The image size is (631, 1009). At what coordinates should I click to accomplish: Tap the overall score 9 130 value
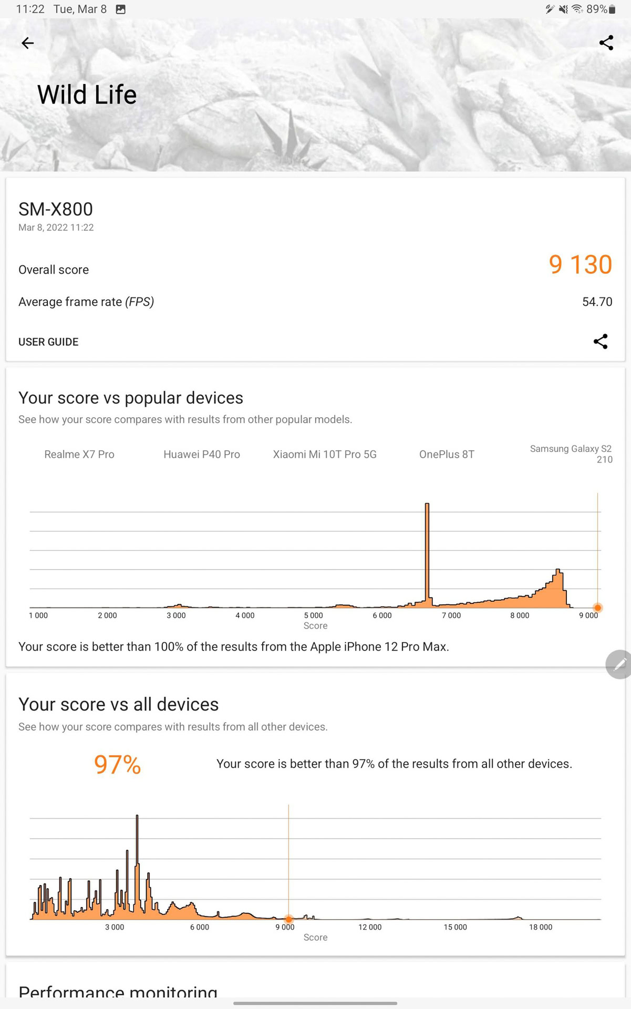580,264
